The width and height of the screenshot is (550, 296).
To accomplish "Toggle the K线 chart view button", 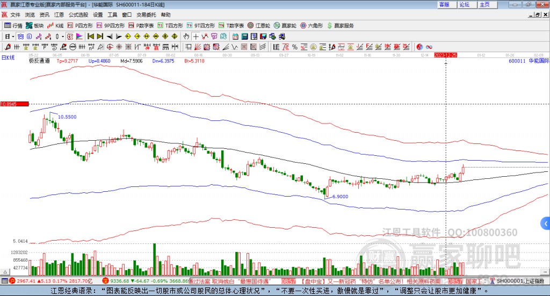I will click(x=56, y=25).
